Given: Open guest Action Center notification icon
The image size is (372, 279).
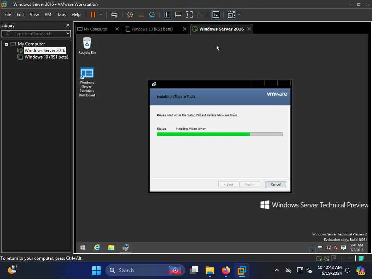Looking at the screenshot, I should pyautogui.click(x=343, y=248).
